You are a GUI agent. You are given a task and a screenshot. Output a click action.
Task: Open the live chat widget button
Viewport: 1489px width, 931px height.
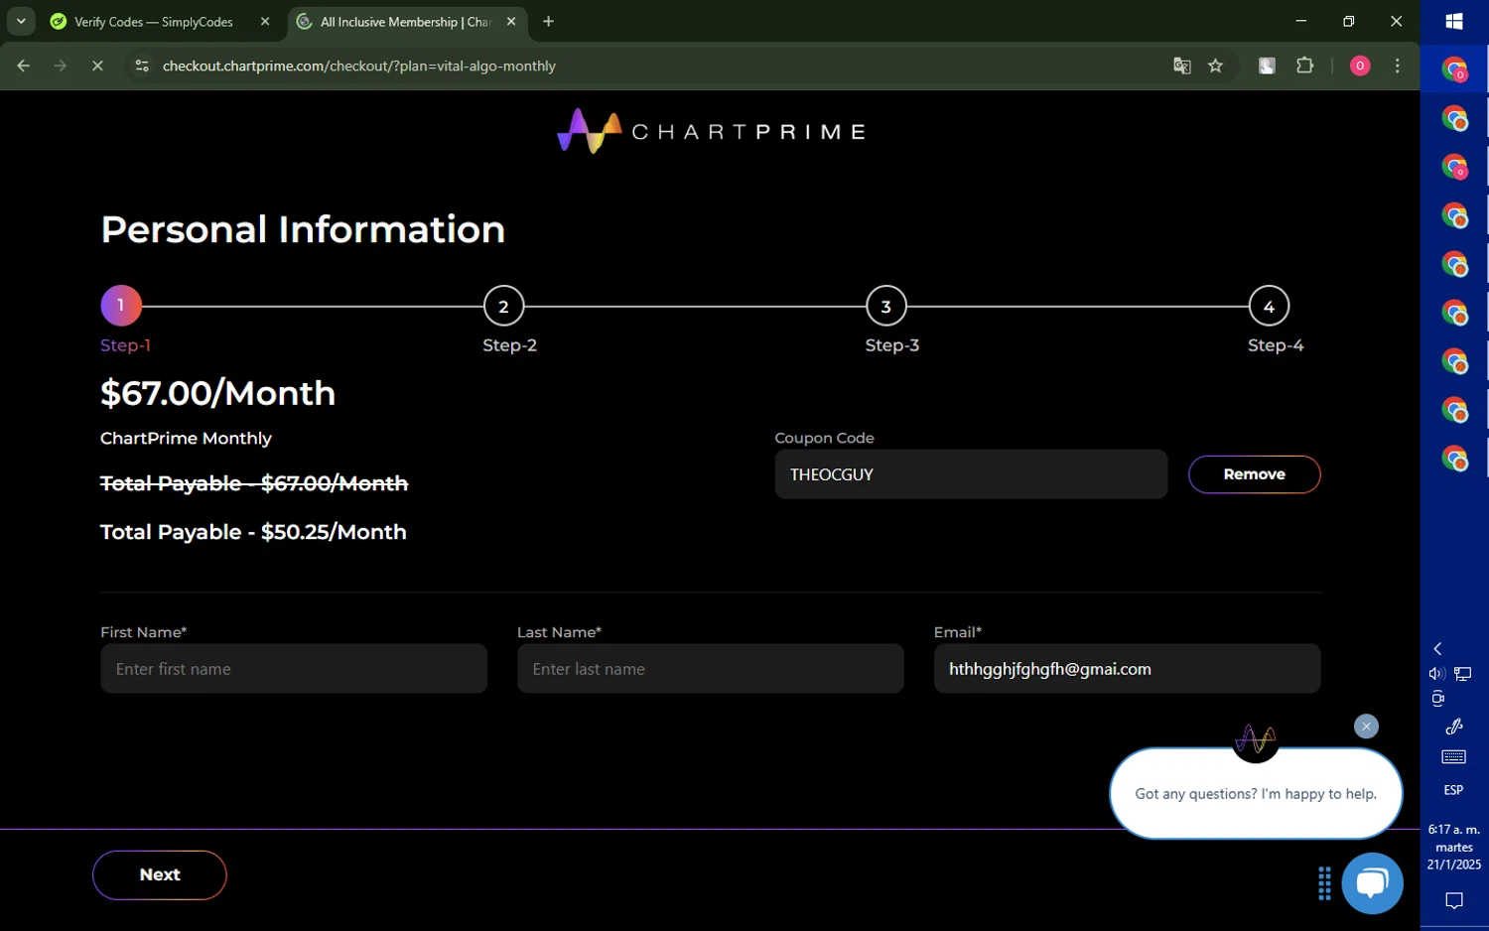[1372, 883]
